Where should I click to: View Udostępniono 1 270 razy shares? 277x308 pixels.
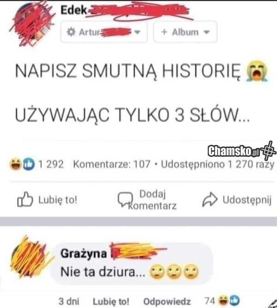(x=217, y=165)
